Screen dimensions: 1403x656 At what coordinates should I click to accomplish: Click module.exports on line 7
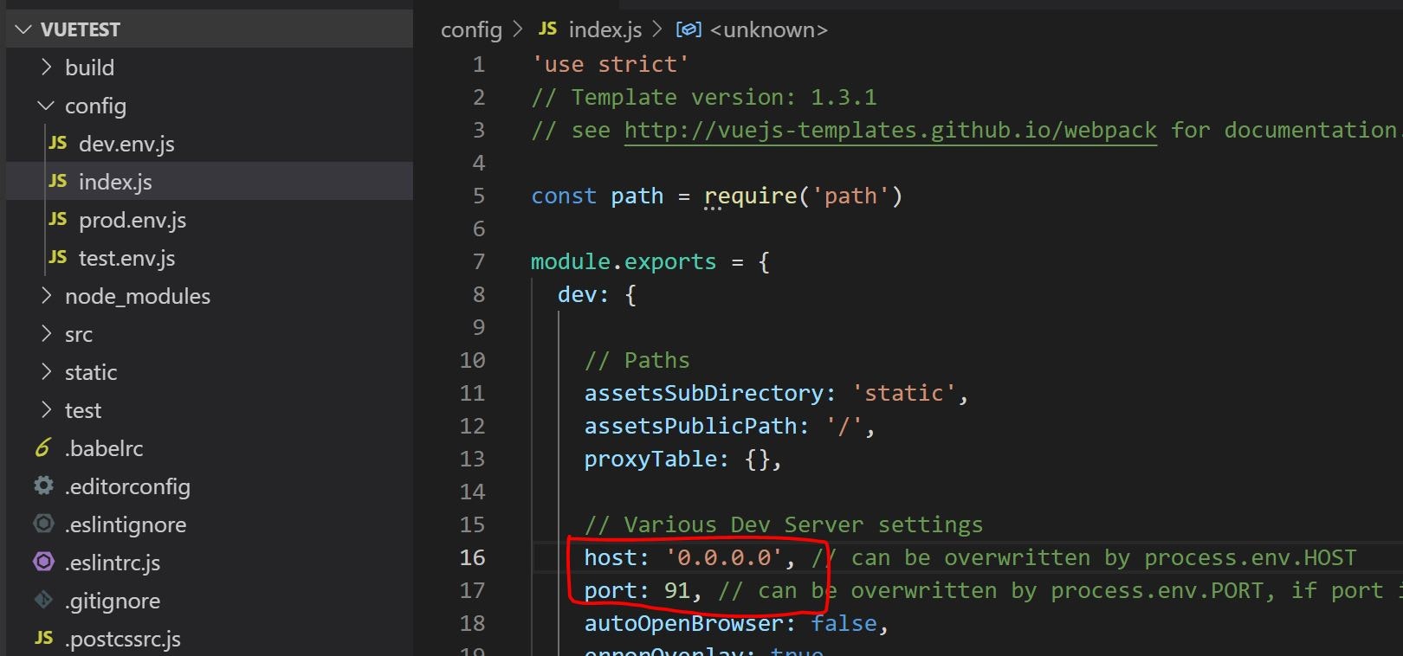click(624, 261)
